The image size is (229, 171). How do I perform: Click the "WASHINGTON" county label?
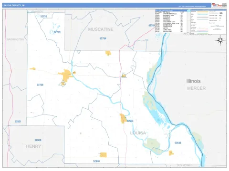15,39
